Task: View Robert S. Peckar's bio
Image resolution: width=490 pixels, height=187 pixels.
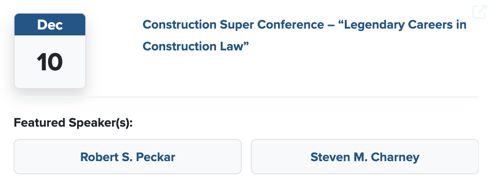Action: point(127,157)
